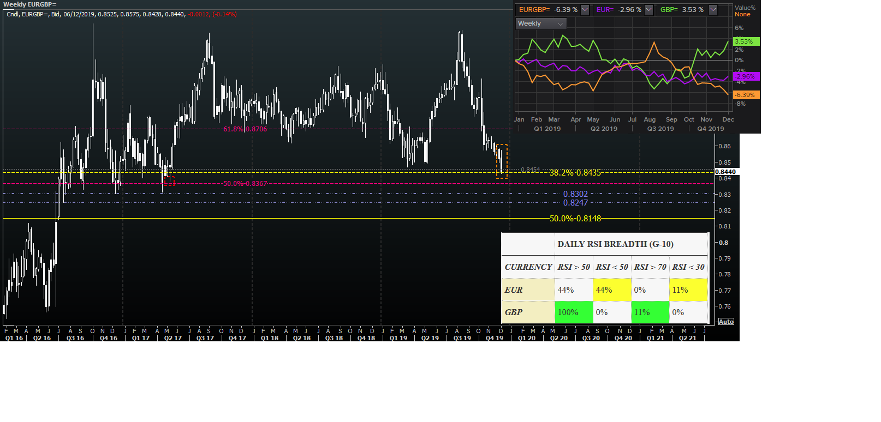Open the EURGBP= series dropdown arrow
The width and height of the screenshot is (881, 422).
585,10
